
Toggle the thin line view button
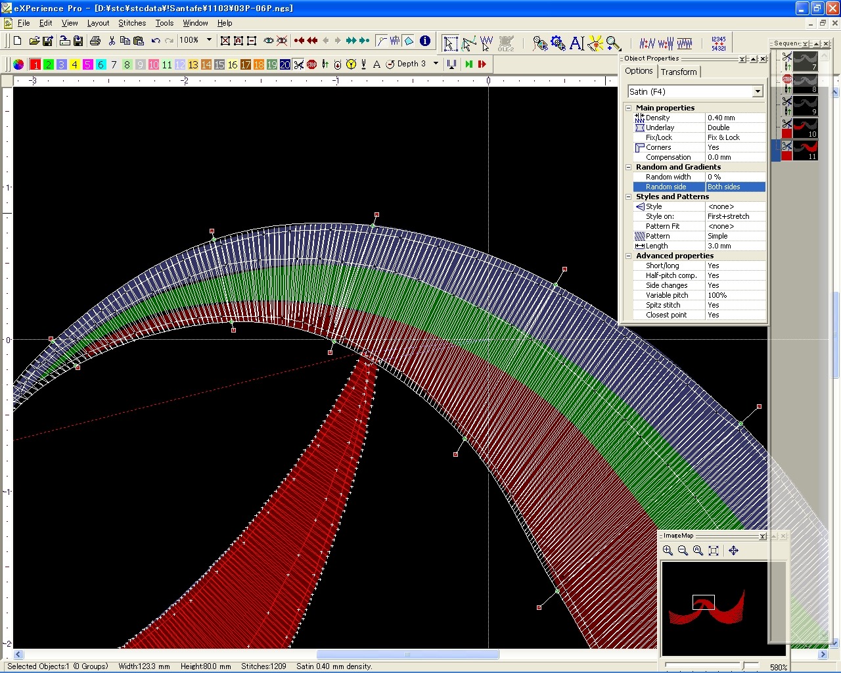click(382, 41)
